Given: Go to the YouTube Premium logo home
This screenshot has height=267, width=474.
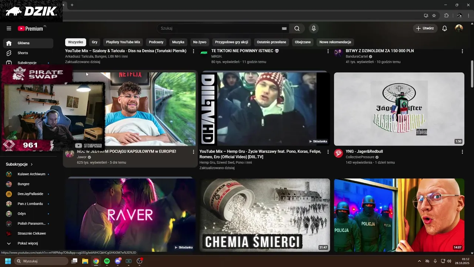Looking at the screenshot, I should click(x=30, y=29).
